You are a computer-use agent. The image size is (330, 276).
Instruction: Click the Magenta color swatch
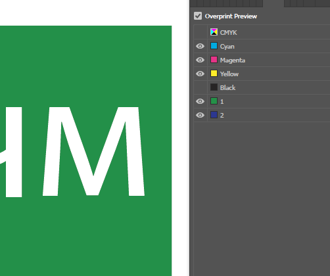coord(214,60)
